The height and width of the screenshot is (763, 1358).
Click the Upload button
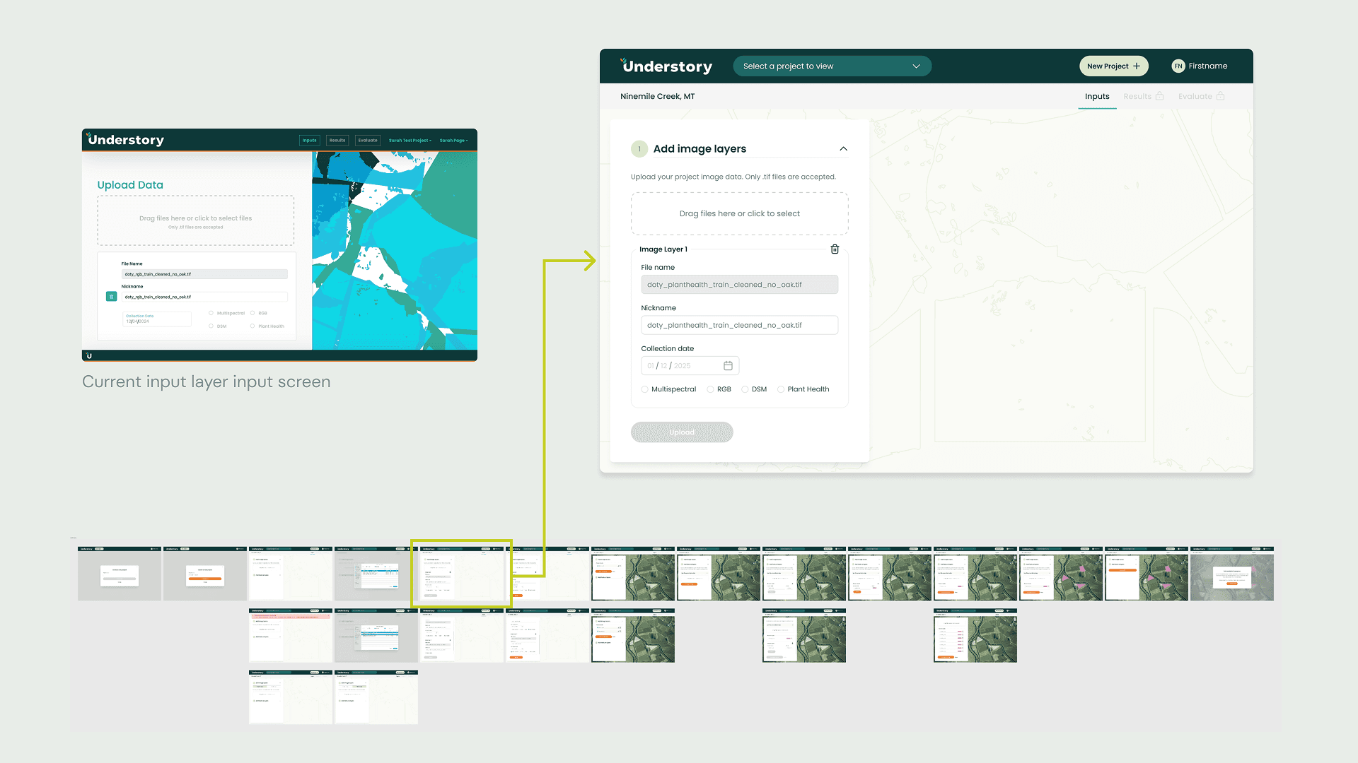pyautogui.click(x=681, y=432)
